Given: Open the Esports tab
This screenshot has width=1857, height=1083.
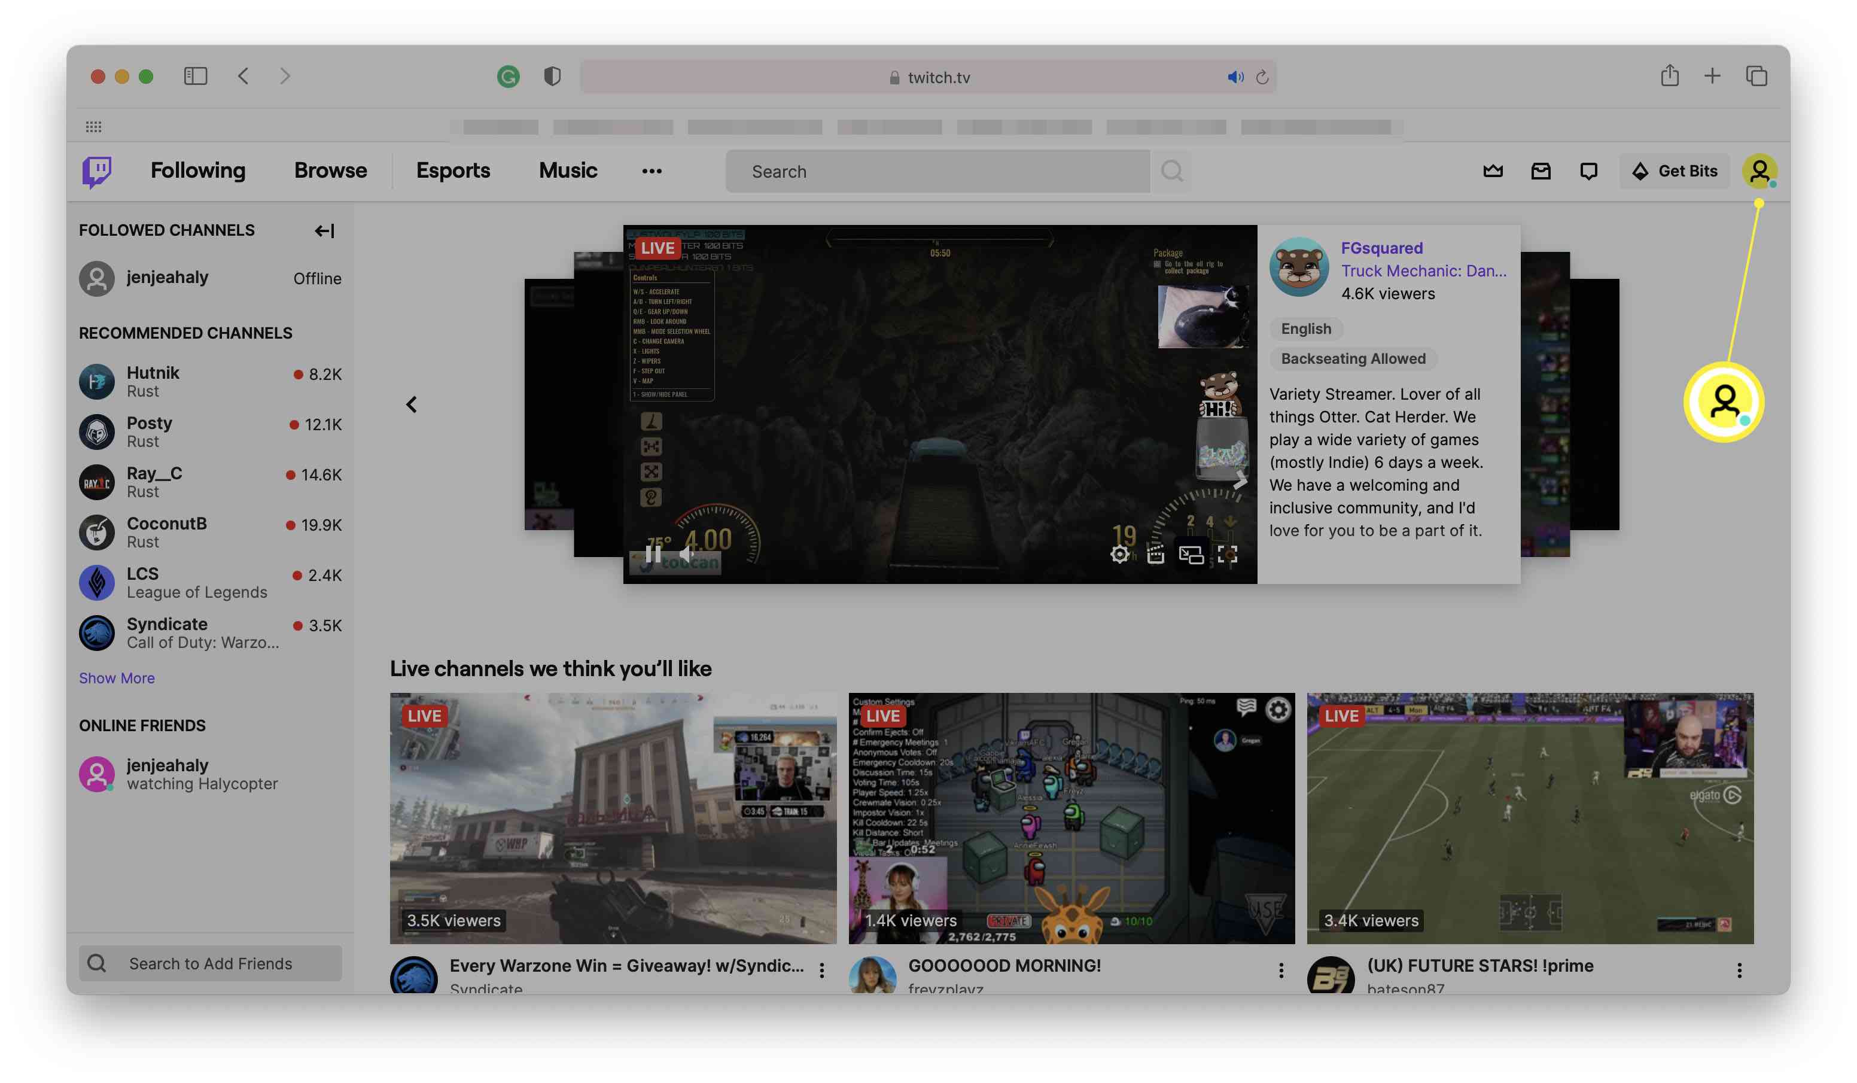Looking at the screenshot, I should tap(452, 171).
